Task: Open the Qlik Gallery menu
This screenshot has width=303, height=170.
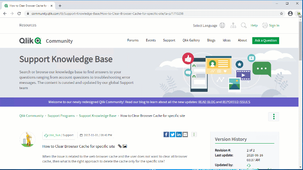Action: [x=191, y=40]
